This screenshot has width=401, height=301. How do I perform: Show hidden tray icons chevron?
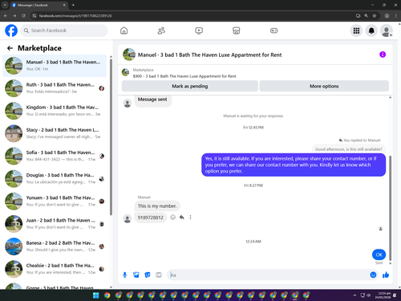coord(354,295)
